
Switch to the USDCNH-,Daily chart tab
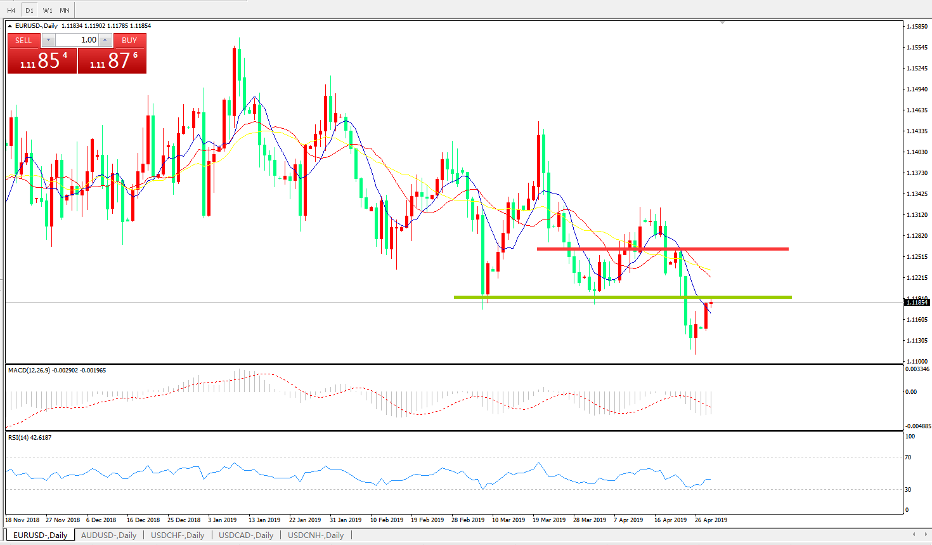[316, 535]
